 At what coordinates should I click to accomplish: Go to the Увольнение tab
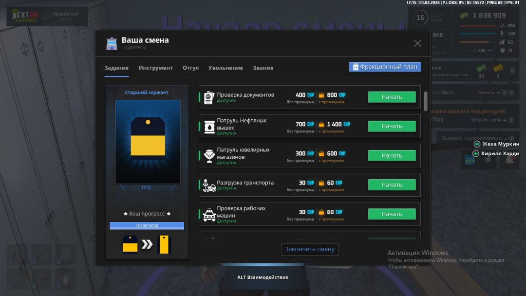[225, 68]
